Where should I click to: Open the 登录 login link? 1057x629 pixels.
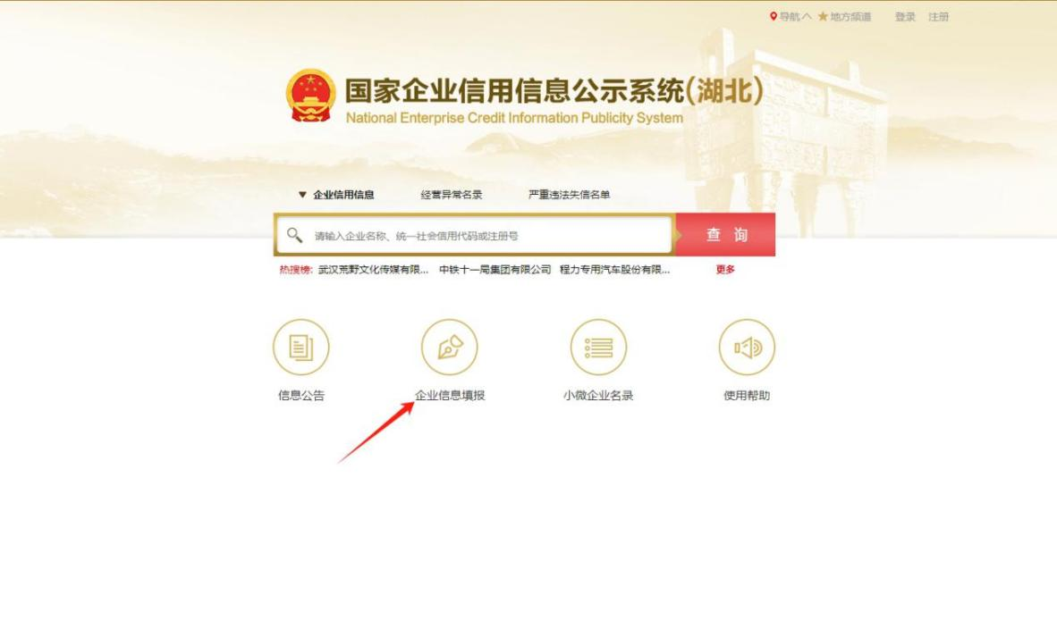point(905,17)
